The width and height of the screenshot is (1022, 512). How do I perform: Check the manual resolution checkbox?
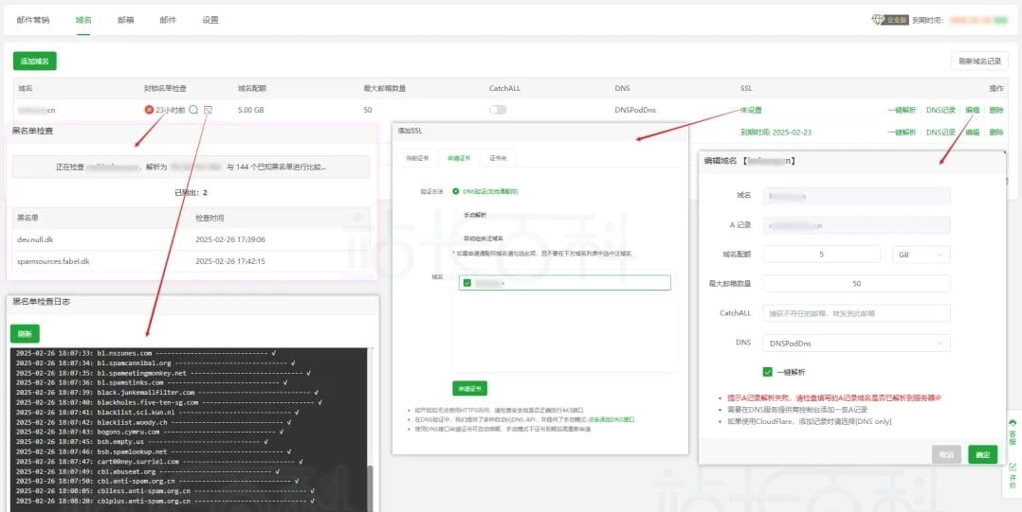tap(456, 215)
